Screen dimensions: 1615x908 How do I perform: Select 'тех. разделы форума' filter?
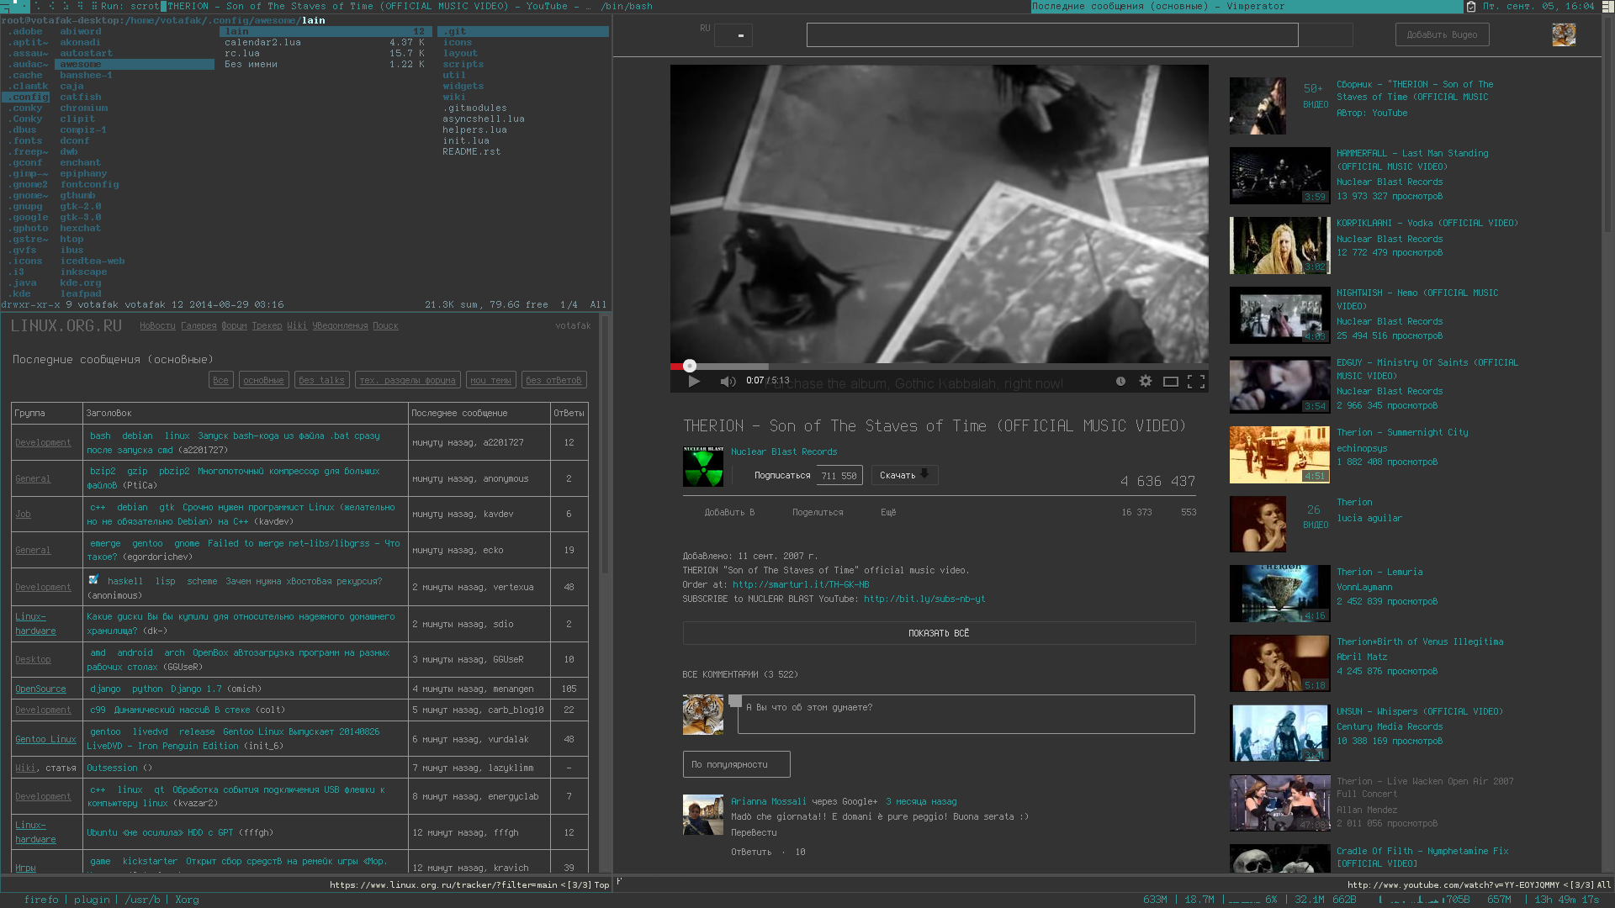[407, 380]
